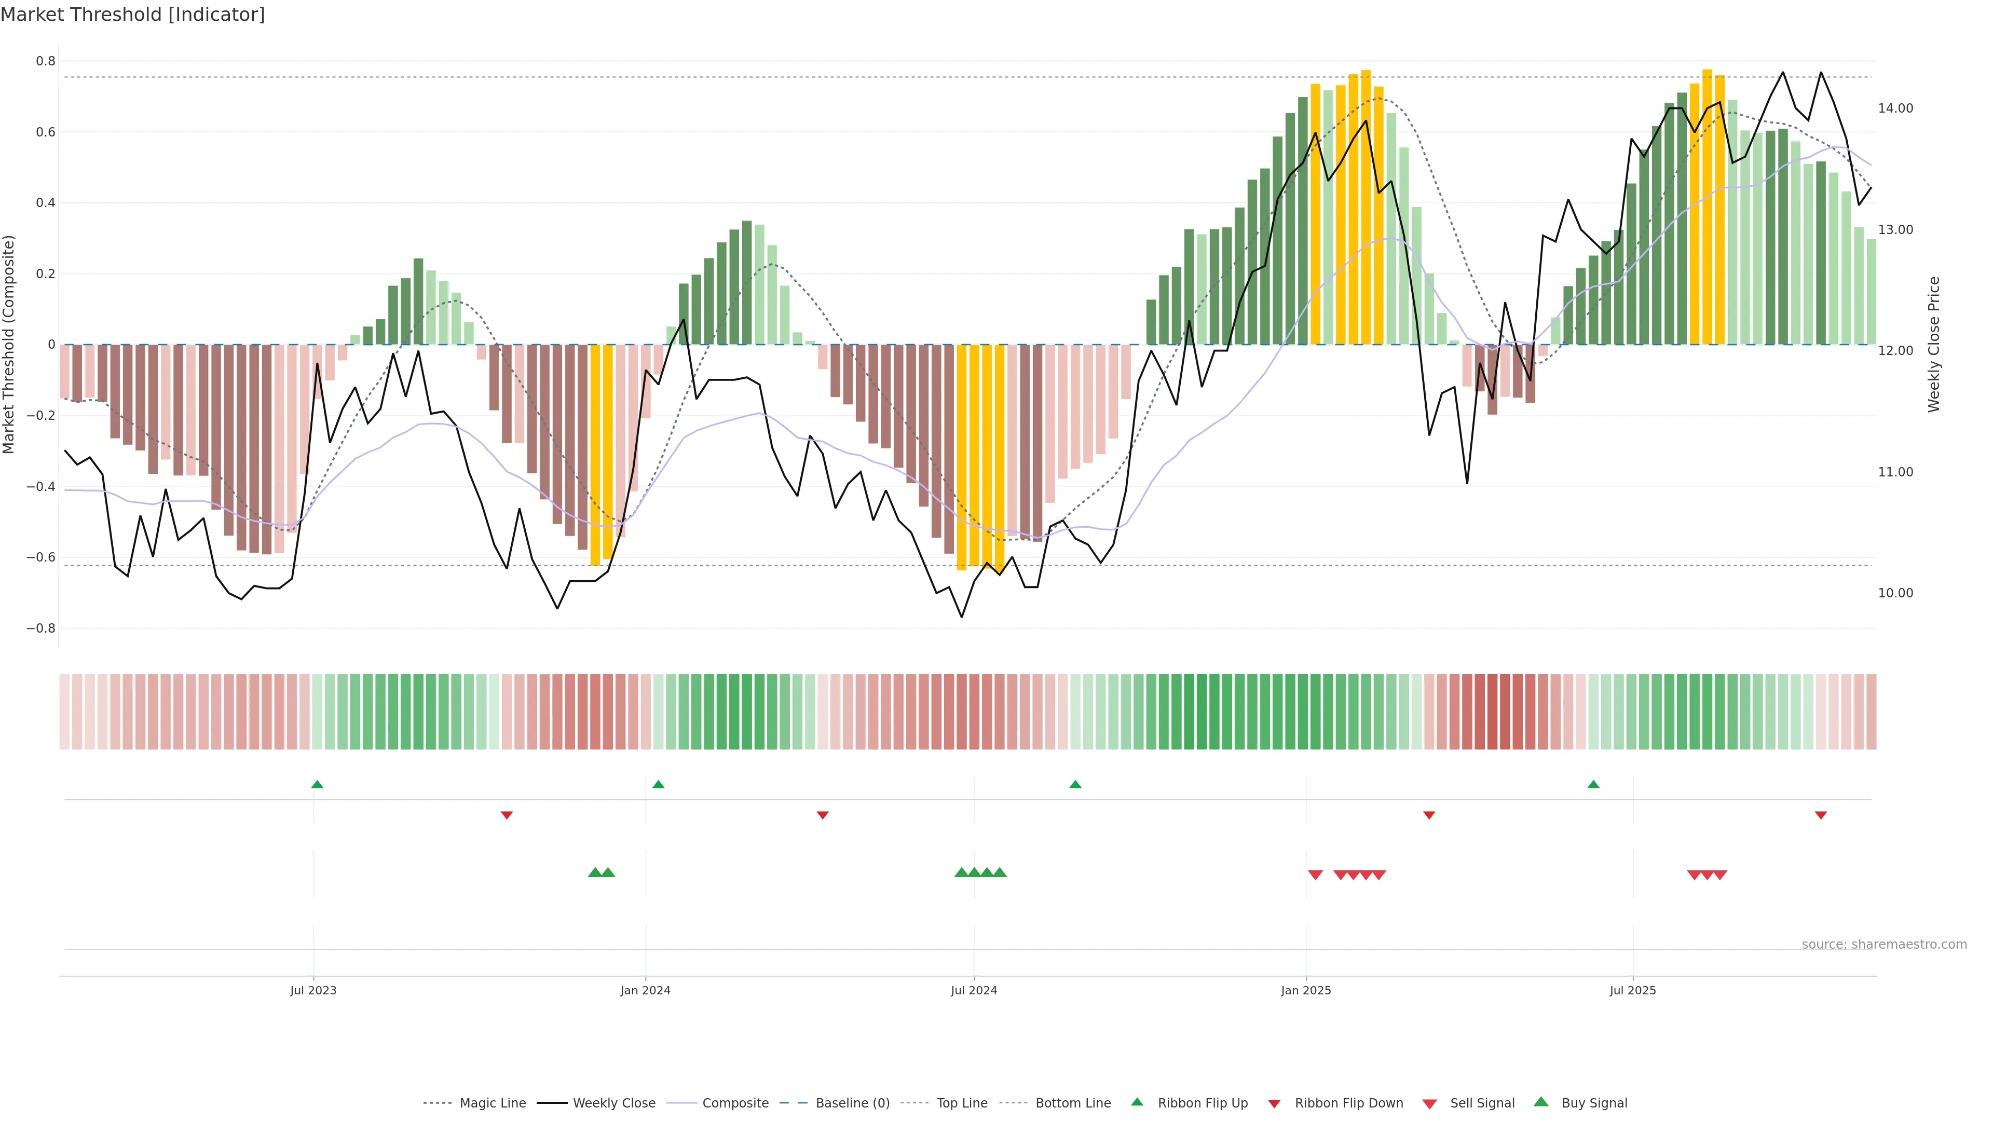Click the Market Threshold [Indicator] title
Image resolution: width=1993 pixels, height=1121 pixels.
pos(132,15)
